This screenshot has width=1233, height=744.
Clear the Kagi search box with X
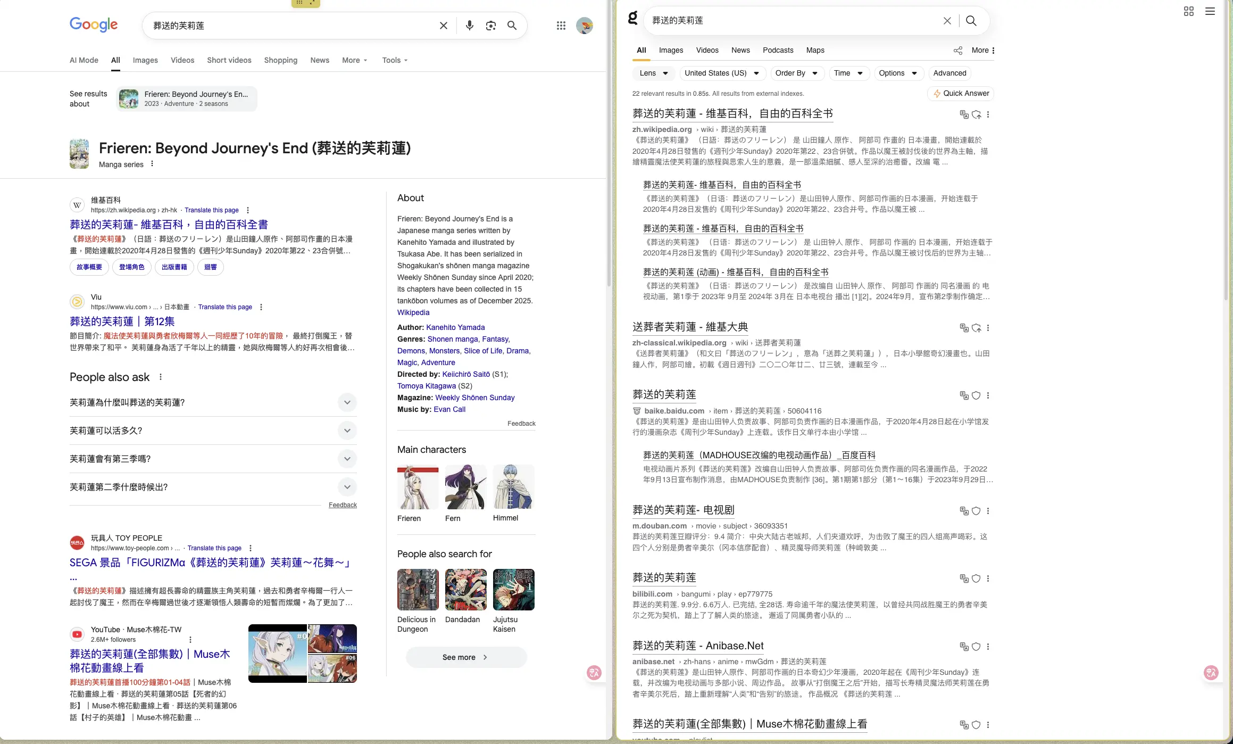click(947, 21)
